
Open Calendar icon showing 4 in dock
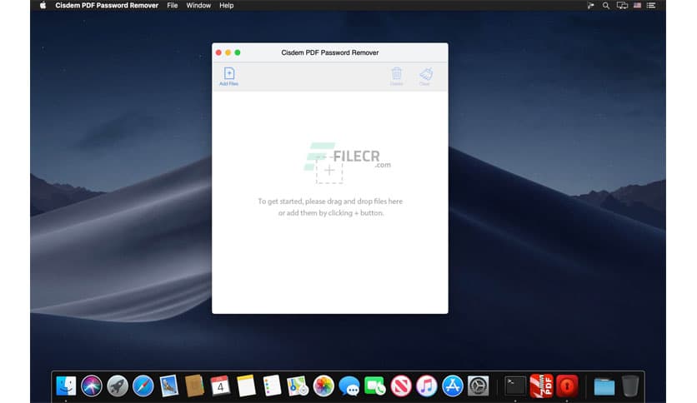(x=220, y=386)
